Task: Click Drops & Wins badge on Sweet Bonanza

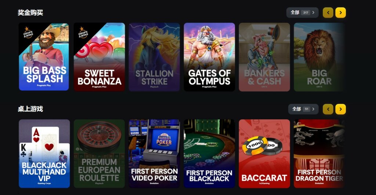Action: point(83,32)
